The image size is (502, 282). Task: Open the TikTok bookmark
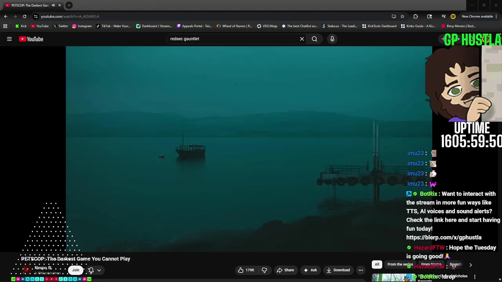tap(113, 26)
